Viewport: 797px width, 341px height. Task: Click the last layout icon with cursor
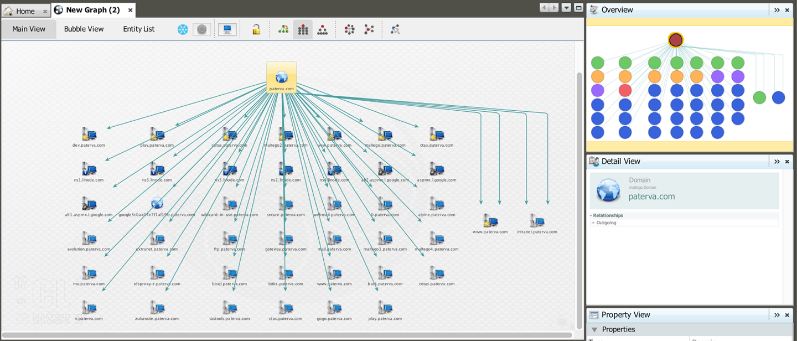[395, 30]
